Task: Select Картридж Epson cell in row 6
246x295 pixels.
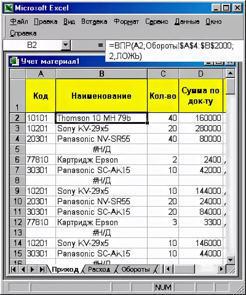Action: click(x=101, y=160)
